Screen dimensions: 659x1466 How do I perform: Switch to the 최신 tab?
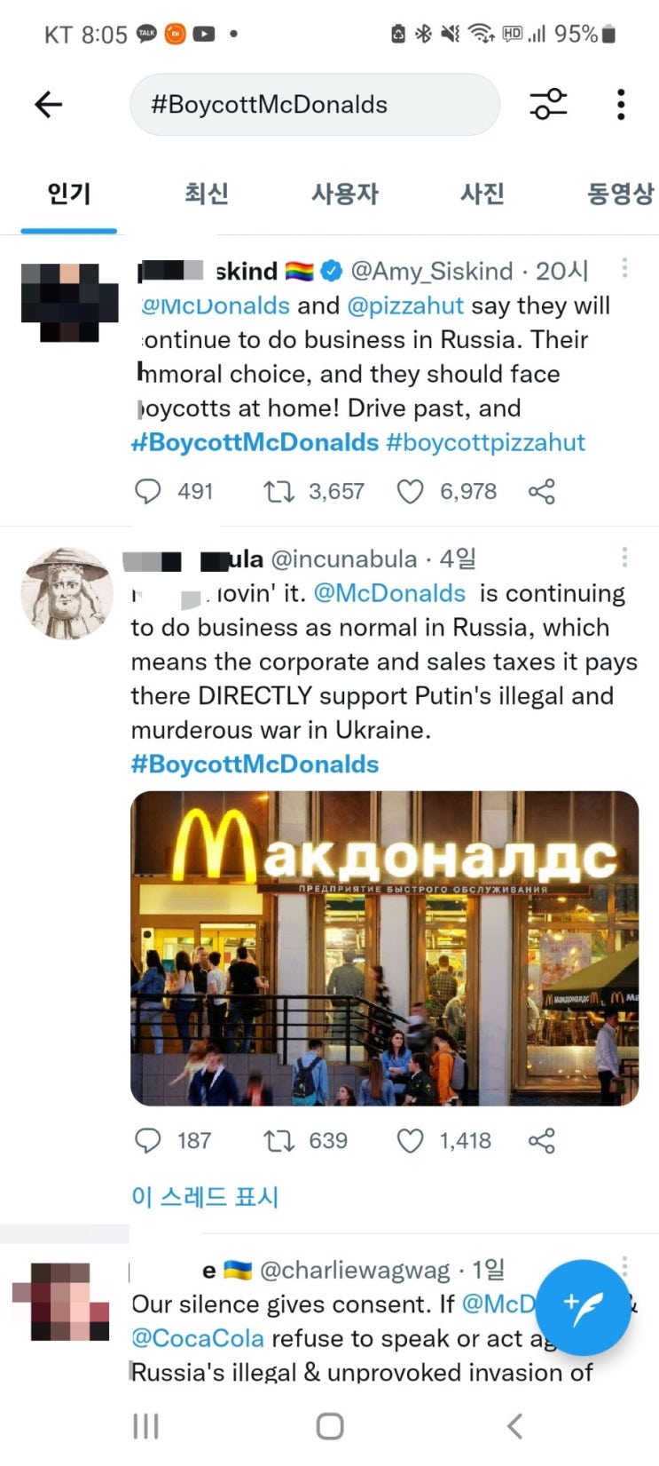[207, 193]
